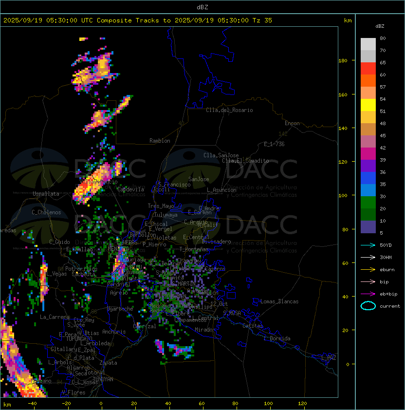This screenshot has height=410, width=405.
Task: Select the 'Ramblon' place label
Action: (x=160, y=141)
